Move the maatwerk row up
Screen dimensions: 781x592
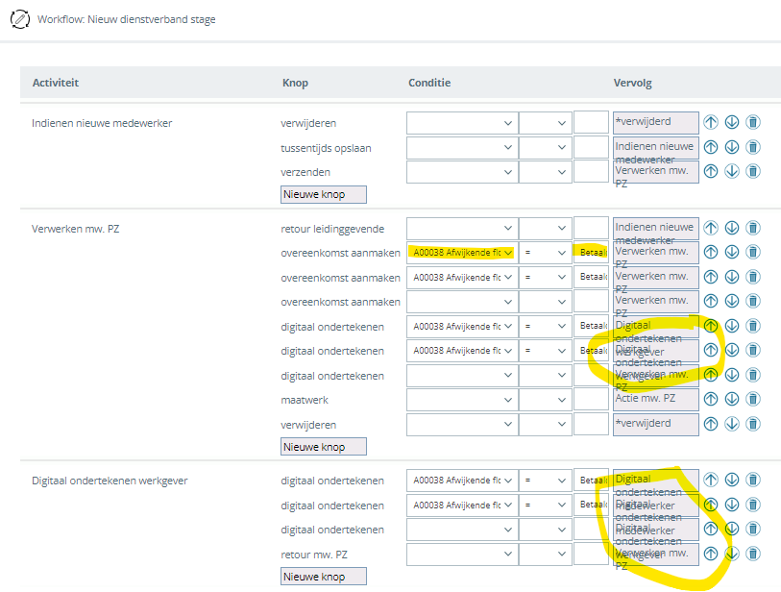(711, 399)
